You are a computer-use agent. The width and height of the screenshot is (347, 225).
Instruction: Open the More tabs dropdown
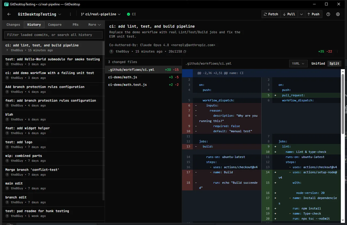[x=95, y=25]
